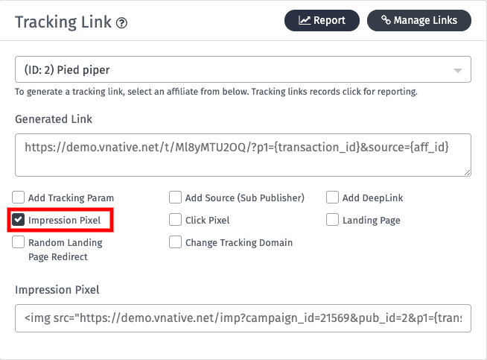Viewport: 487px width, 360px height.
Task: Click the chart icon in the Report button
Action: click(x=305, y=21)
